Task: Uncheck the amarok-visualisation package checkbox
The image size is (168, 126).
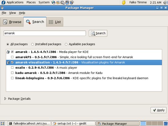Action: (12, 62)
